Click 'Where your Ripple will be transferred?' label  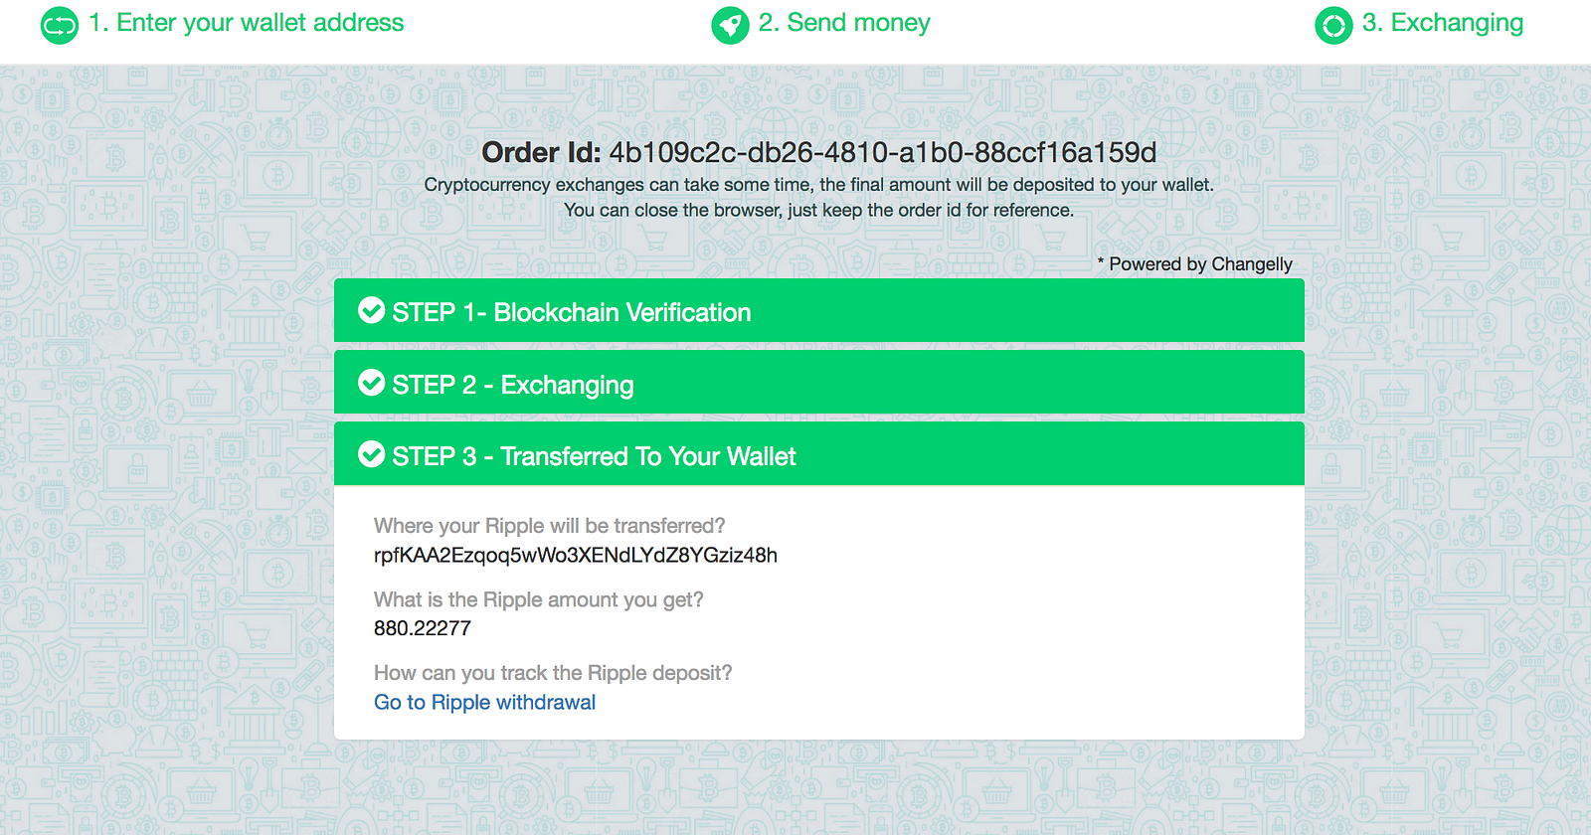point(550,526)
